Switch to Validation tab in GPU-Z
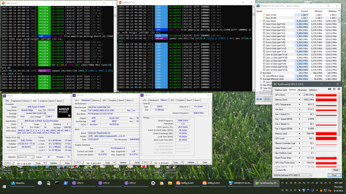 pyautogui.click(x=312, y=90)
